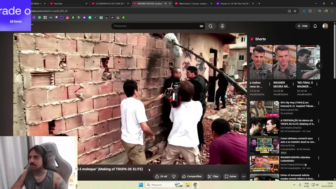Click the install/cast icon in address bar
Viewport: 336px width, 189px height.
pos(289,11)
